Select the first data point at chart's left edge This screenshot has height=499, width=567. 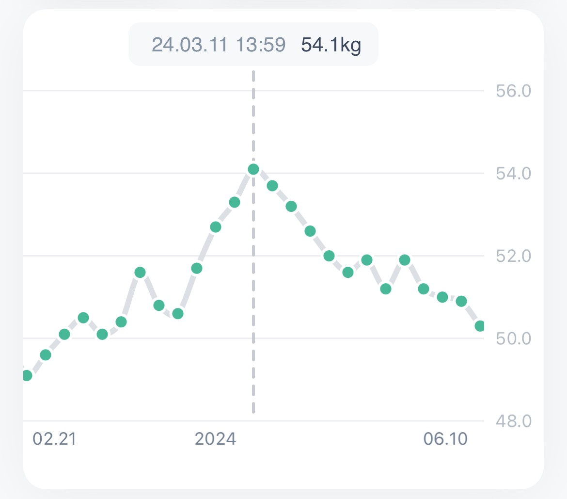pyautogui.click(x=27, y=375)
